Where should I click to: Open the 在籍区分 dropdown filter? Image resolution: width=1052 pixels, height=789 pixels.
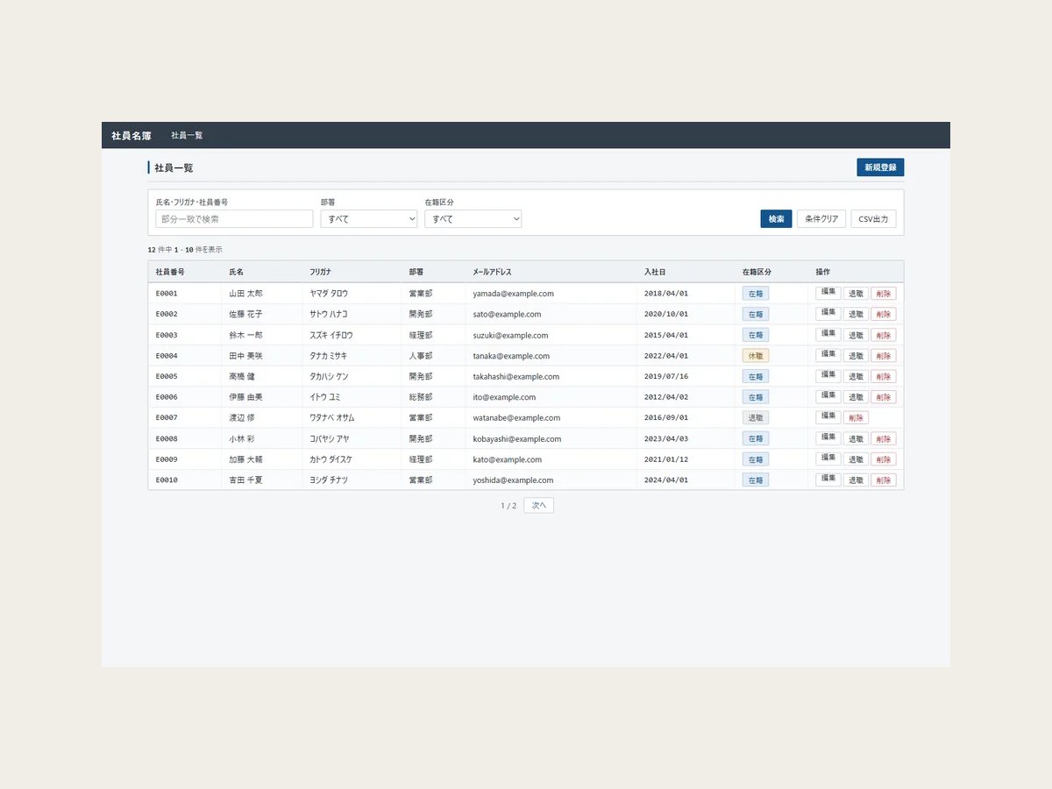pyautogui.click(x=473, y=219)
